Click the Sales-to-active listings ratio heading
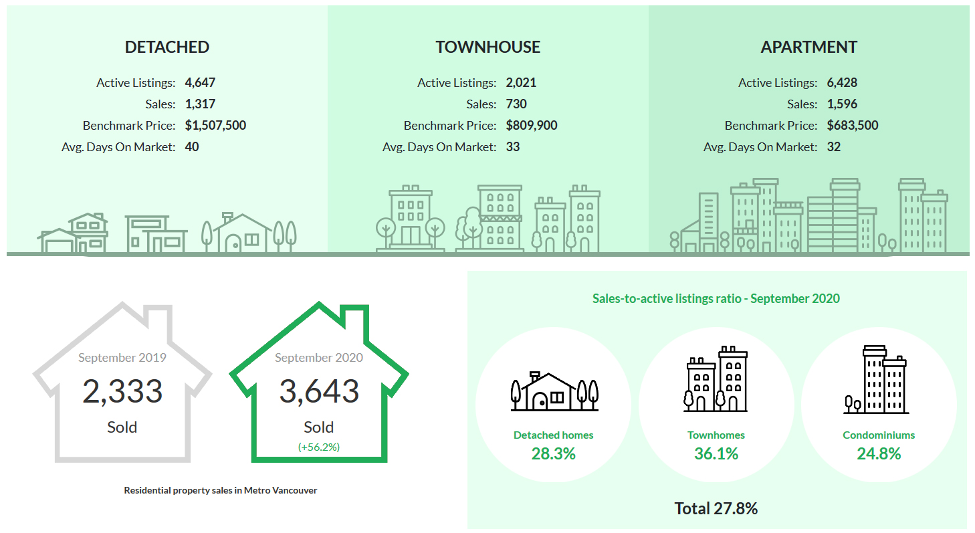 [x=716, y=298]
